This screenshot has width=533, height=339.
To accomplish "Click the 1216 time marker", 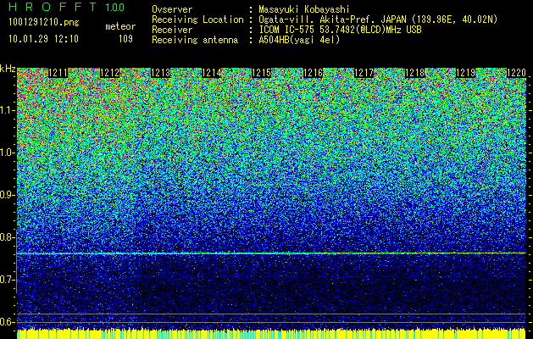I will pyautogui.click(x=313, y=73).
